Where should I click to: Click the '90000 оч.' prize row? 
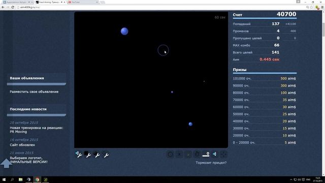[x=264, y=86]
